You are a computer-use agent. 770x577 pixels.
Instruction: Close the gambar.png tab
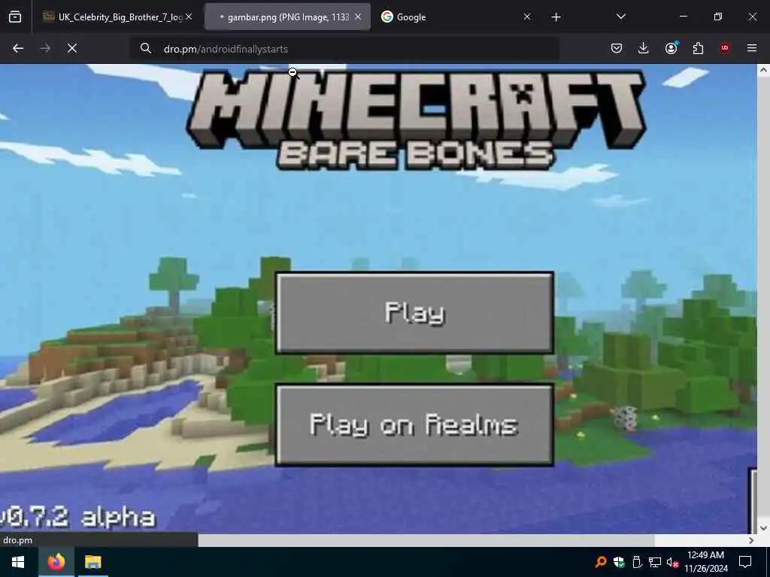358,17
